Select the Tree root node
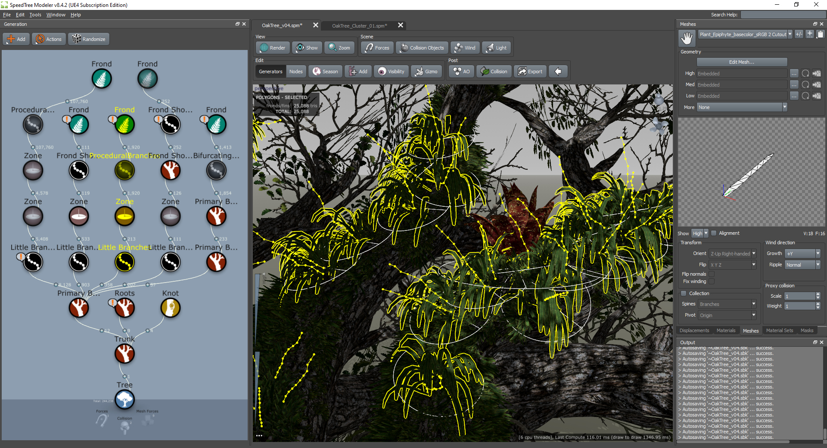 124,399
